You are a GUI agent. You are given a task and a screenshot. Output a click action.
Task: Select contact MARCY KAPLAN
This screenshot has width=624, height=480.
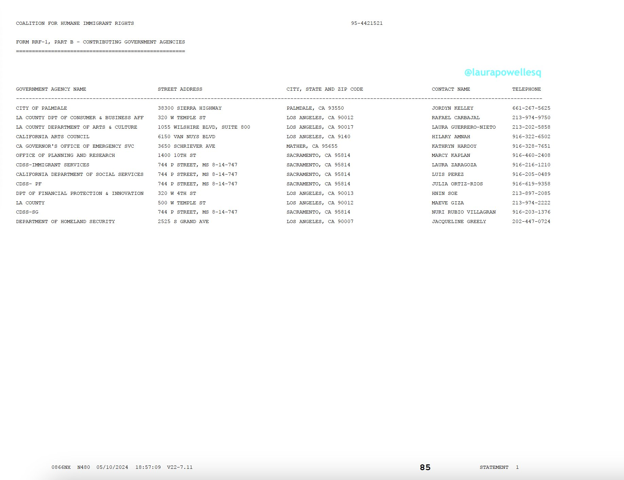pyautogui.click(x=451, y=155)
